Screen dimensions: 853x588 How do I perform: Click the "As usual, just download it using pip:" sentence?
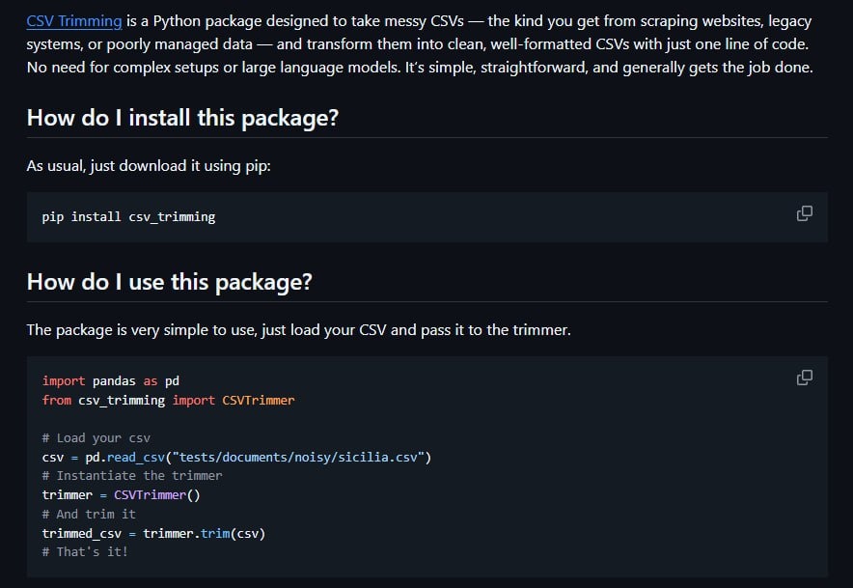(x=149, y=166)
